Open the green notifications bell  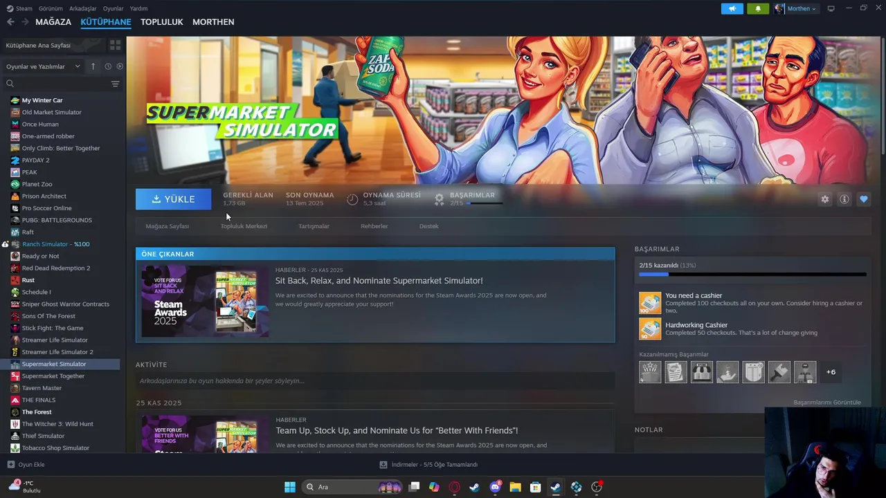(758, 8)
